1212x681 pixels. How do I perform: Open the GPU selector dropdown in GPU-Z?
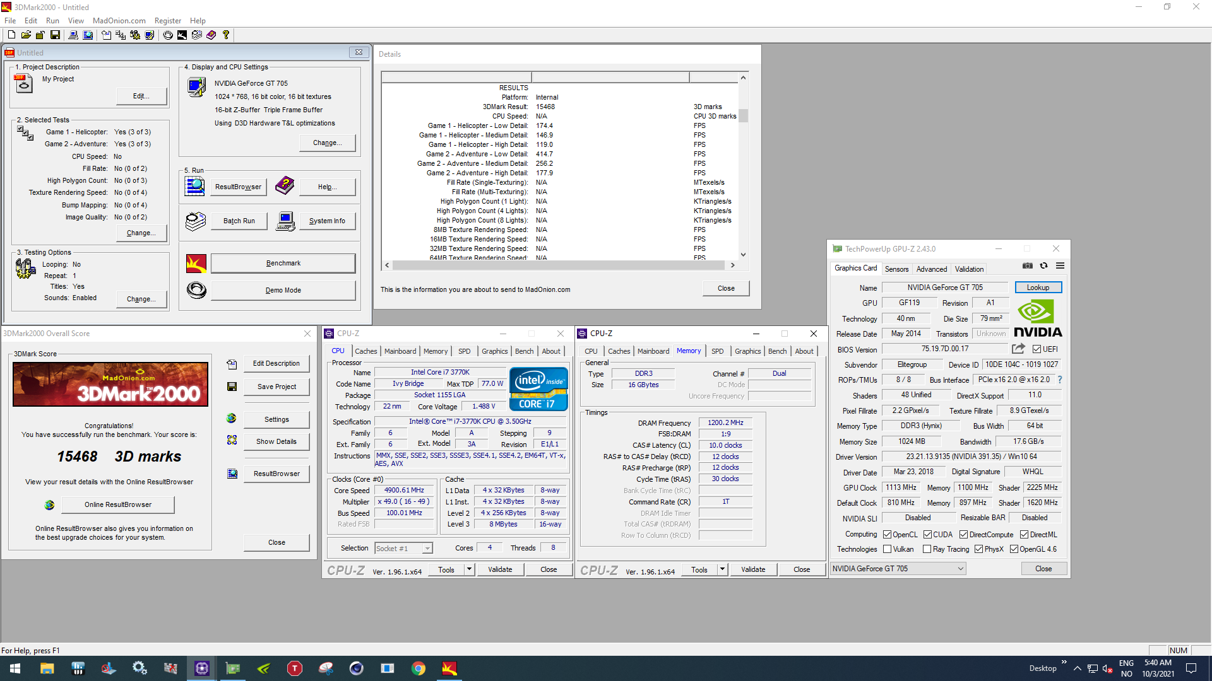[898, 569]
